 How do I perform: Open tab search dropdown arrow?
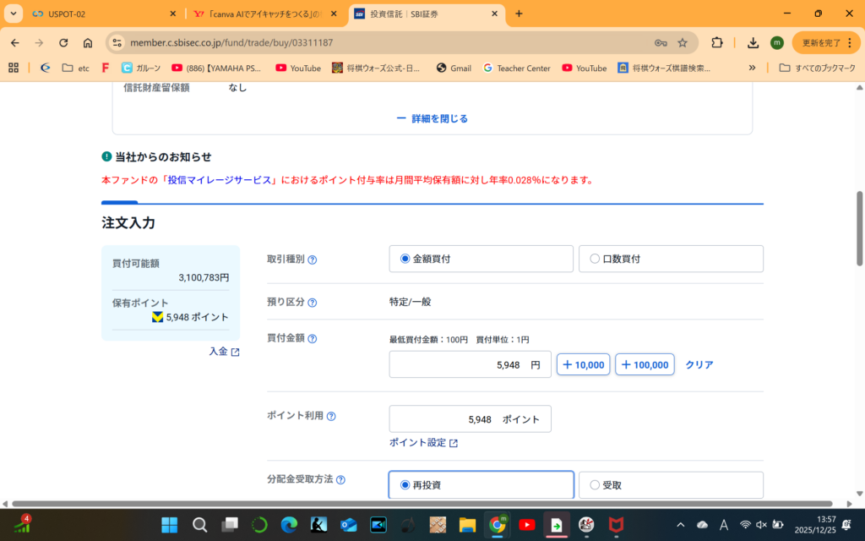pyautogui.click(x=14, y=14)
